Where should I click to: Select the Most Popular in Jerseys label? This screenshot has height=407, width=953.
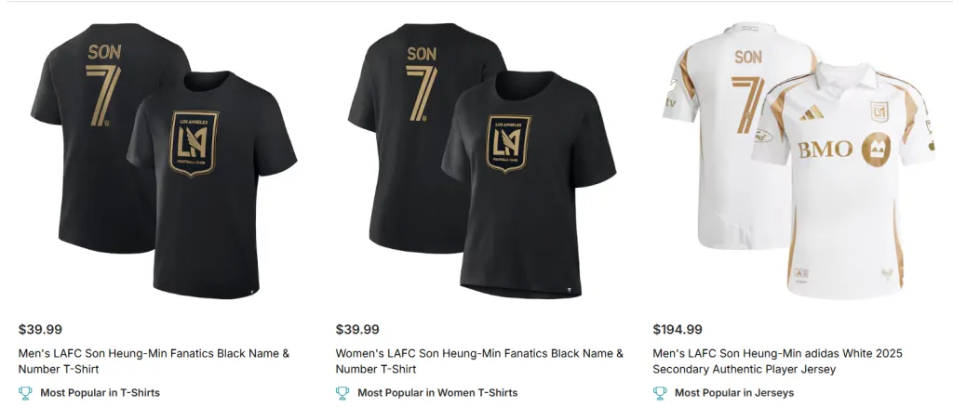pos(734,393)
